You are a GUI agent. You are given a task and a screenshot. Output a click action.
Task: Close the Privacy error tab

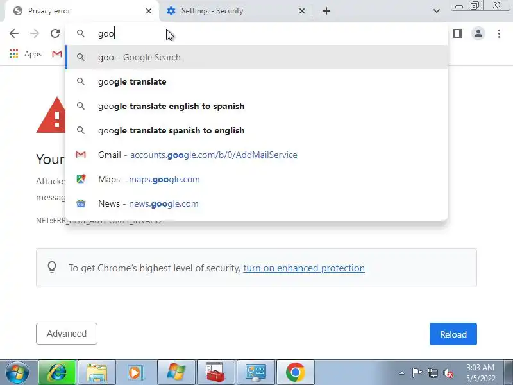point(149,11)
